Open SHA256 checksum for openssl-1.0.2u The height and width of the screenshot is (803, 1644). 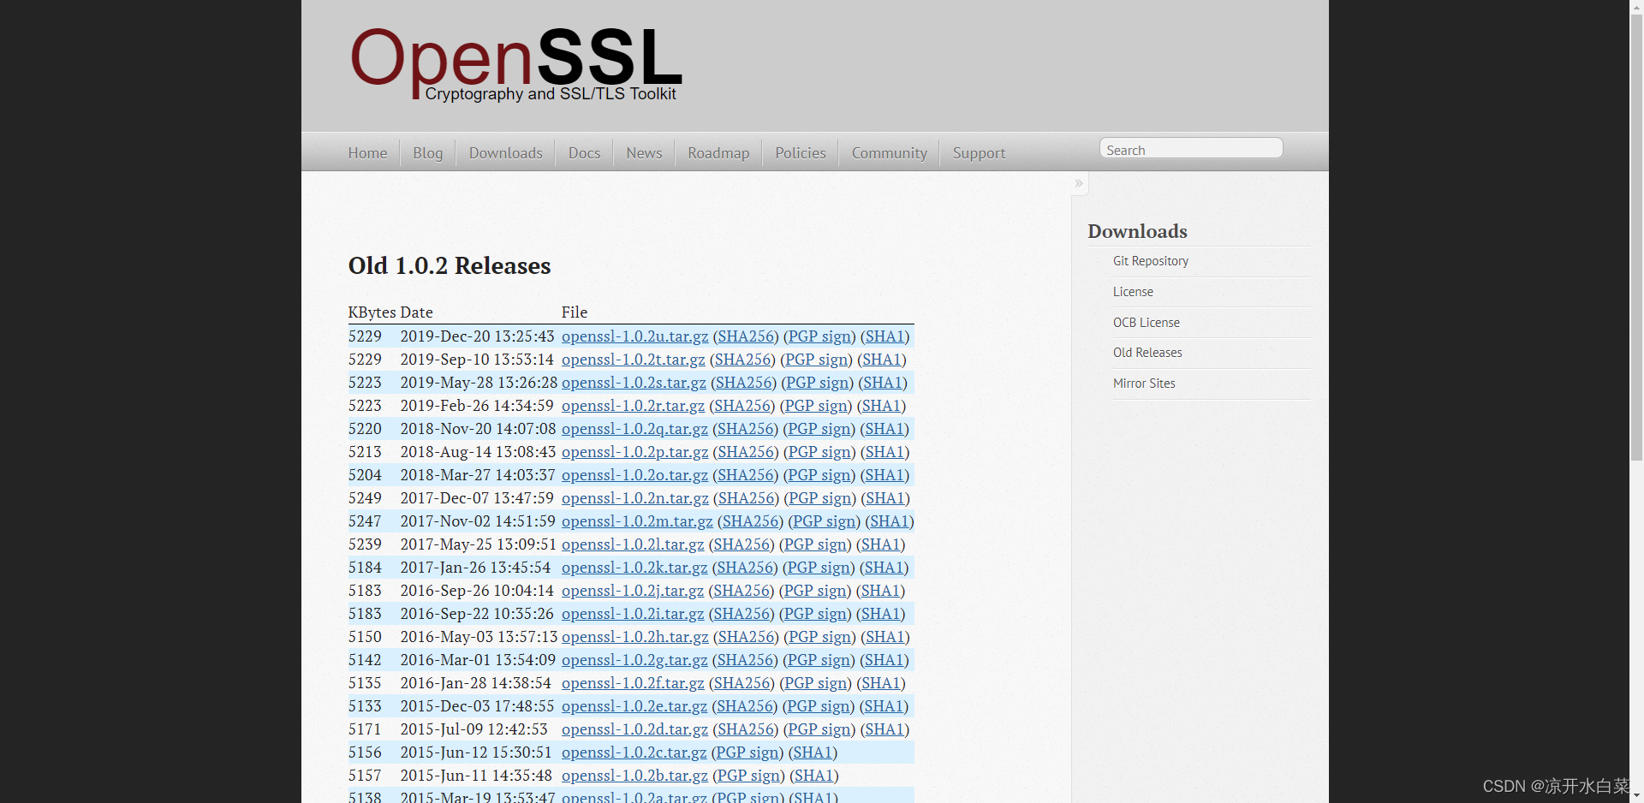(x=746, y=336)
